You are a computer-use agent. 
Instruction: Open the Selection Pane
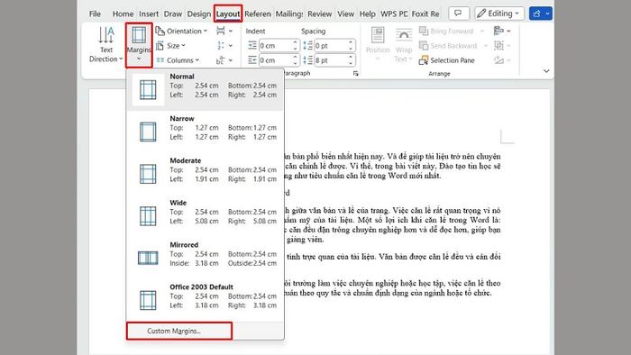tap(447, 60)
